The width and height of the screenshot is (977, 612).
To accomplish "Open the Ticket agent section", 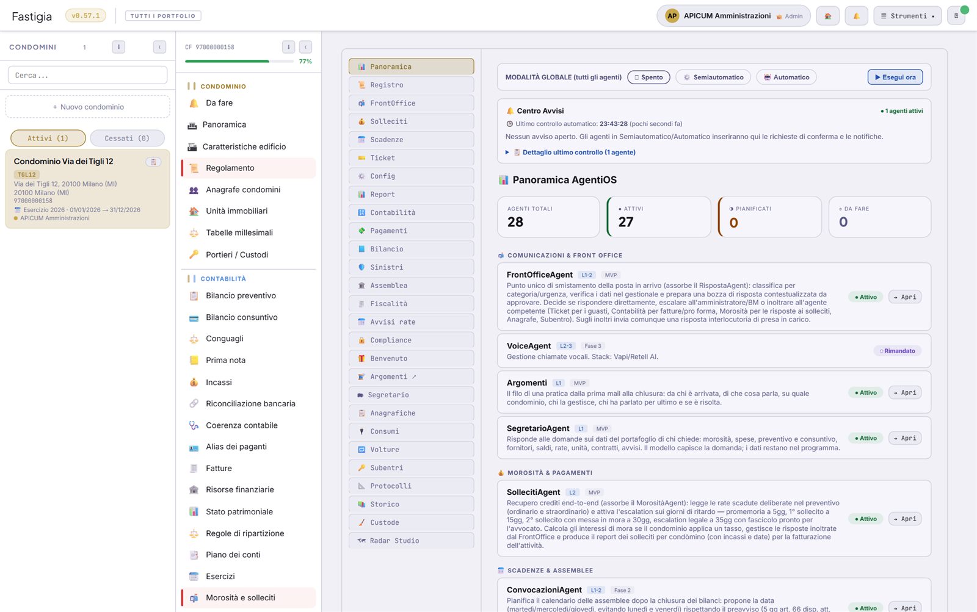I will (412, 158).
